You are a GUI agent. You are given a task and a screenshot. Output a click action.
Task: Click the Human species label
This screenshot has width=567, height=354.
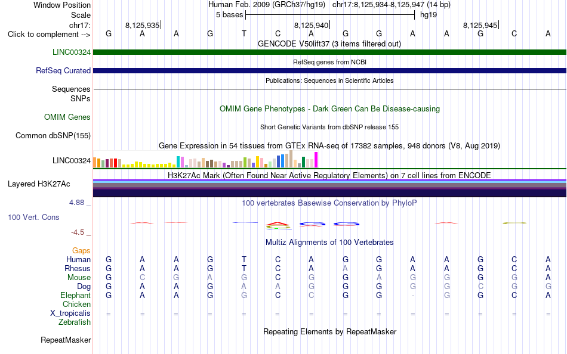78,260
